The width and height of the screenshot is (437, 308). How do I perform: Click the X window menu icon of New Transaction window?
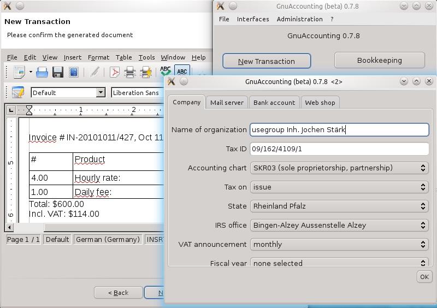point(8,6)
